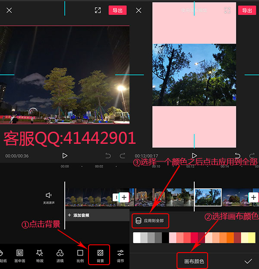Play the video at 00:12/00:17
This screenshot has width=259, height=269.
click(194, 155)
